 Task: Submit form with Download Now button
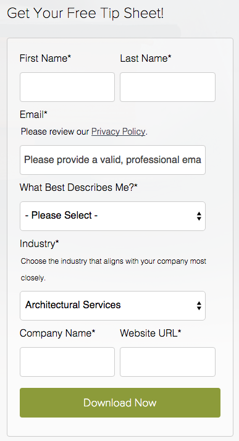[120, 403]
